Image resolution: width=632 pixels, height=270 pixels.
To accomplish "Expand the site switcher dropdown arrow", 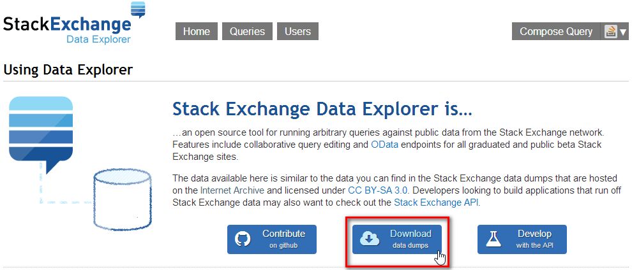I will coord(623,32).
